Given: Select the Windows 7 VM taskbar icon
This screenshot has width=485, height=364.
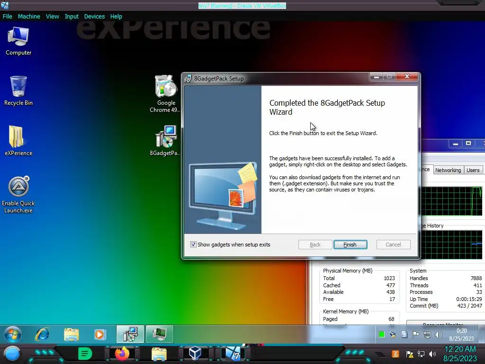Looking at the screenshot, I should point(233,354).
